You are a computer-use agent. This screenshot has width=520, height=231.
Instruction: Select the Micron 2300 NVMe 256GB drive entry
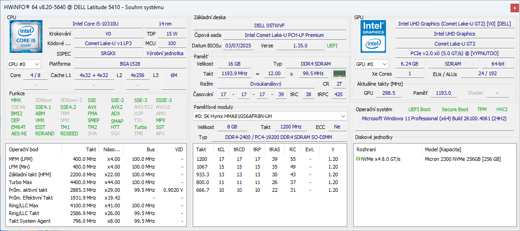coord(463,159)
